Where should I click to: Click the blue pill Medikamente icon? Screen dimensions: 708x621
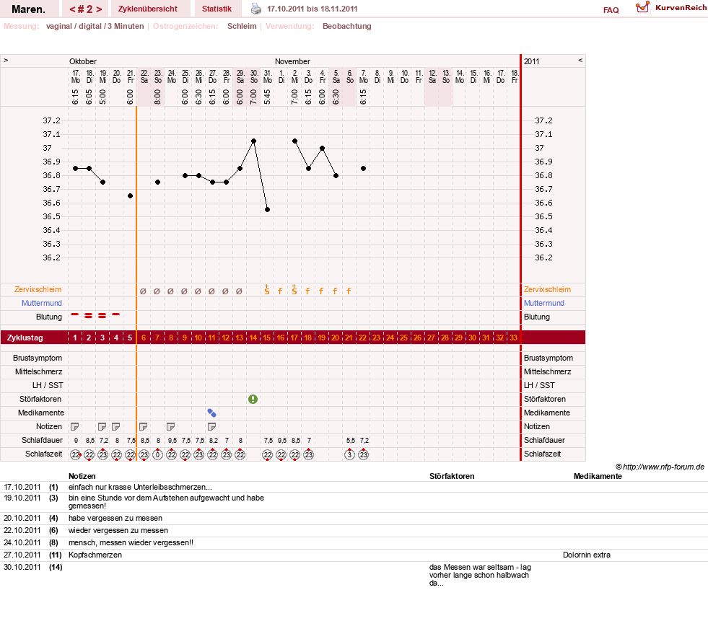click(x=211, y=413)
